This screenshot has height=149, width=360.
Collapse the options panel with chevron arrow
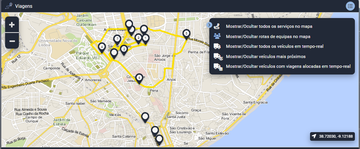pos(209,25)
